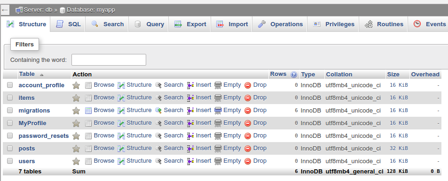Viewport: 448px width, 181px height.
Task: Check the users table checkbox
Action: (x=10, y=161)
